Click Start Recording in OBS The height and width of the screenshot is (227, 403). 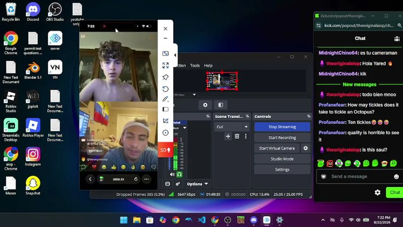click(x=282, y=137)
